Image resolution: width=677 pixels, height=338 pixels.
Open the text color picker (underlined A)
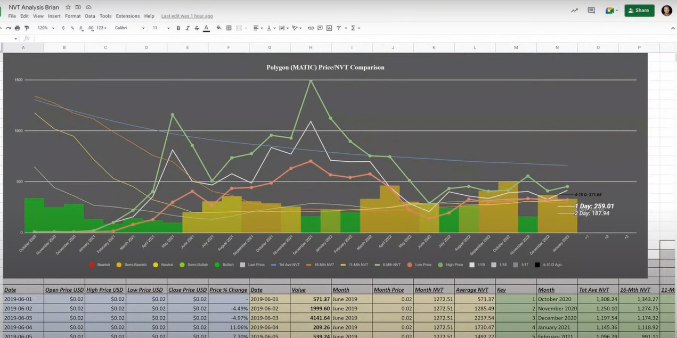tap(206, 28)
